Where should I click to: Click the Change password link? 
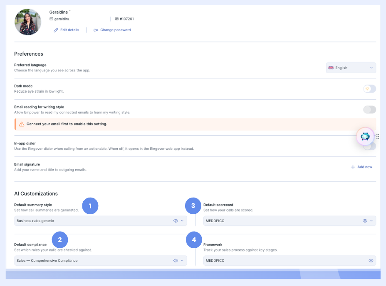112,30
